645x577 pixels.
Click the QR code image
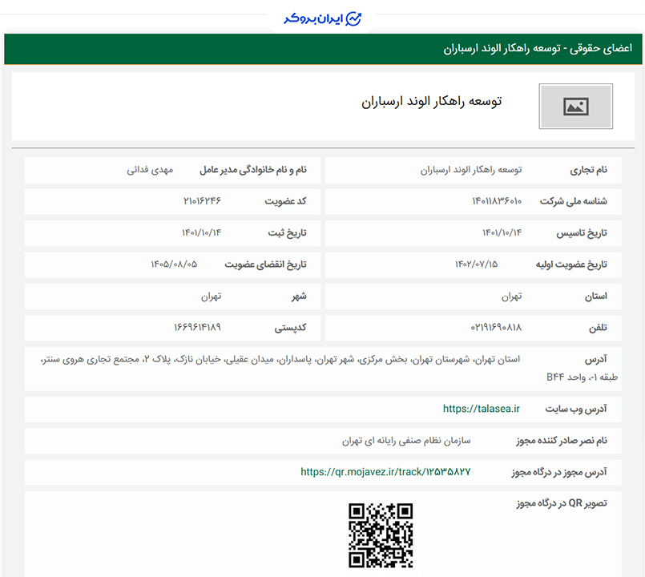pos(381,536)
